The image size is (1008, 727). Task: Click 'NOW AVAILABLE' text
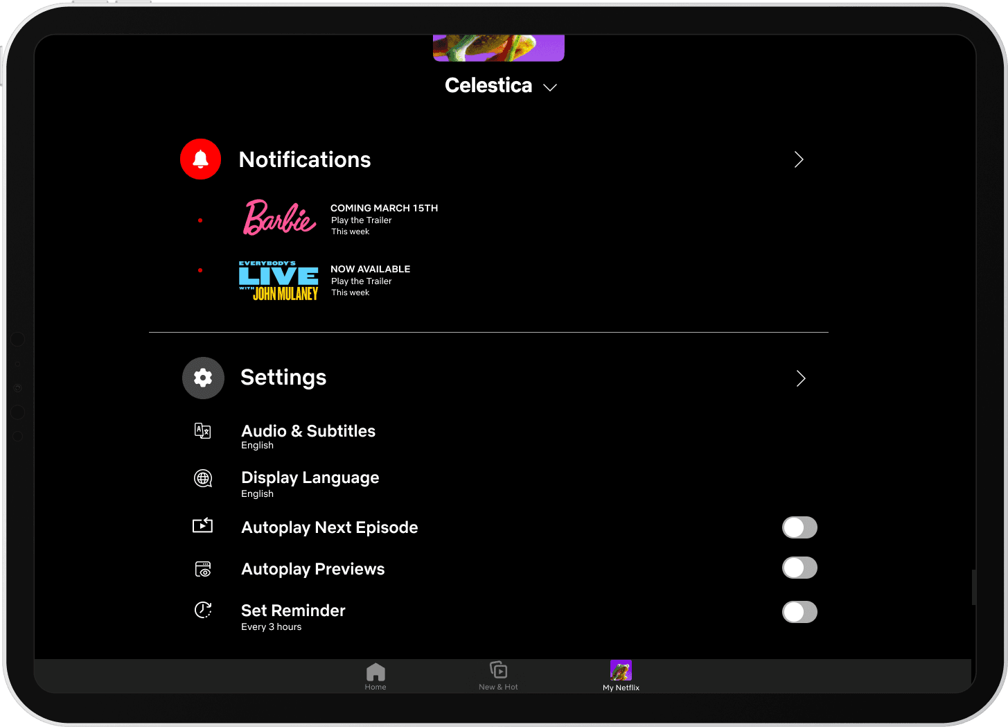tap(370, 269)
